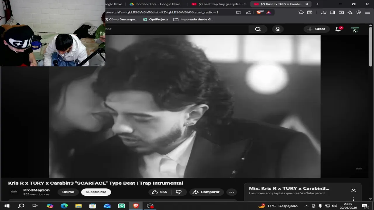Open Brave Wallet icon
Screen dimensions: 374x210
[x=341, y=12]
